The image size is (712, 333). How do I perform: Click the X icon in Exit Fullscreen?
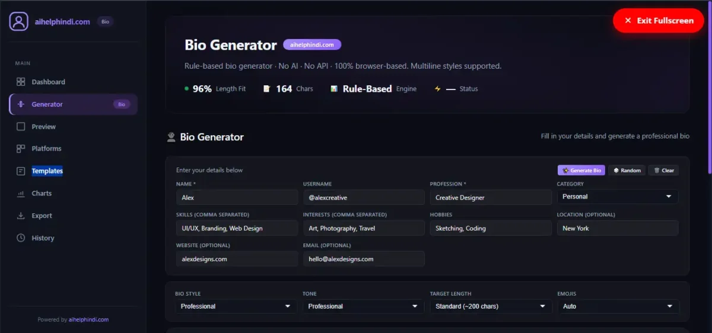pyautogui.click(x=628, y=21)
